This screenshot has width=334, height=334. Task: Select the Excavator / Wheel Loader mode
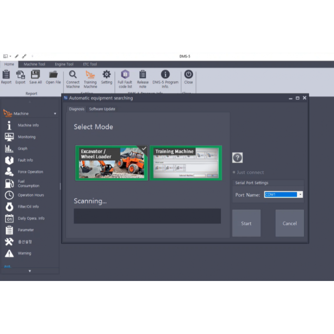(111, 163)
